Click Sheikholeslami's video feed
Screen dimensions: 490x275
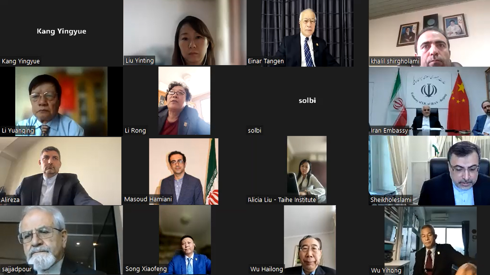[x=429, y=170]
